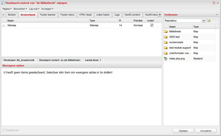This screenshot has width=221, height=136.
Task: Click the Annuleren button
Action: (x=206, y=131)
